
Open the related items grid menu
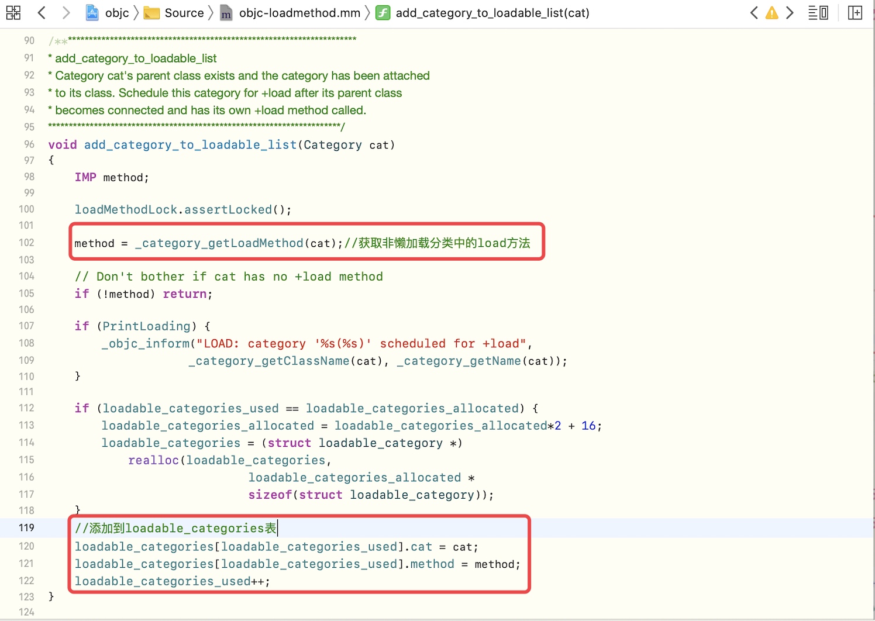[13, 13]
